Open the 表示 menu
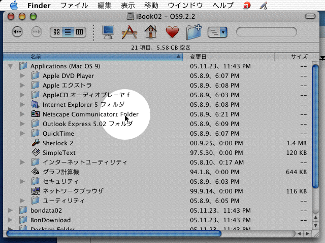This screenshot has width=325, height=243. click(128, 6)
